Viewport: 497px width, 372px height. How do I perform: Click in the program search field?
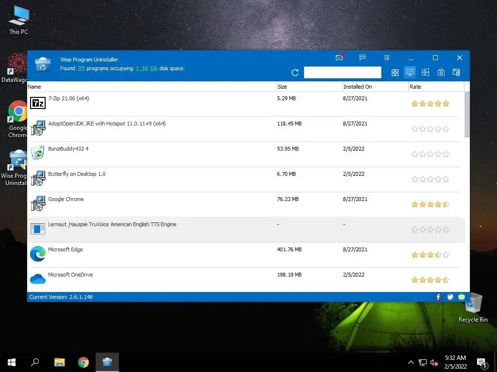342,73
